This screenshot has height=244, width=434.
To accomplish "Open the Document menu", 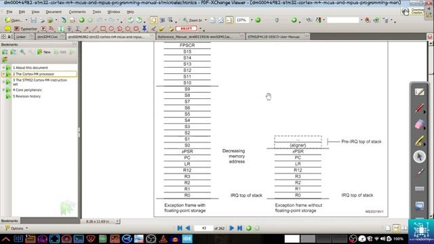I will tap(54, 12).
